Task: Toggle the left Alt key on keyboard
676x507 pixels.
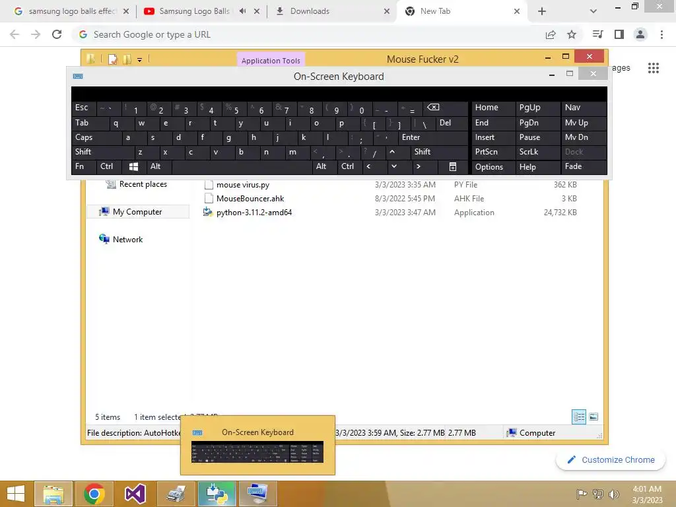Action: tap(158, 166)
